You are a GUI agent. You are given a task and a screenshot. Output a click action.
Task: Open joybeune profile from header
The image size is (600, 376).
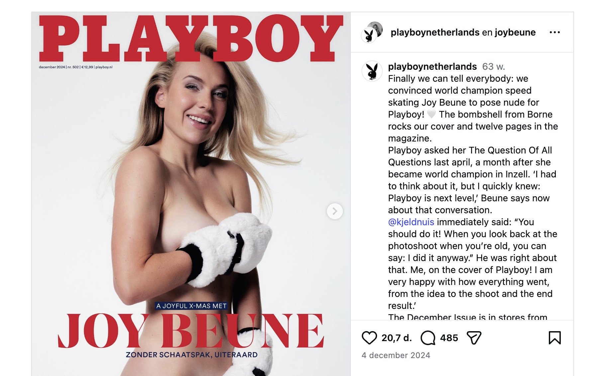click(515, 32)
